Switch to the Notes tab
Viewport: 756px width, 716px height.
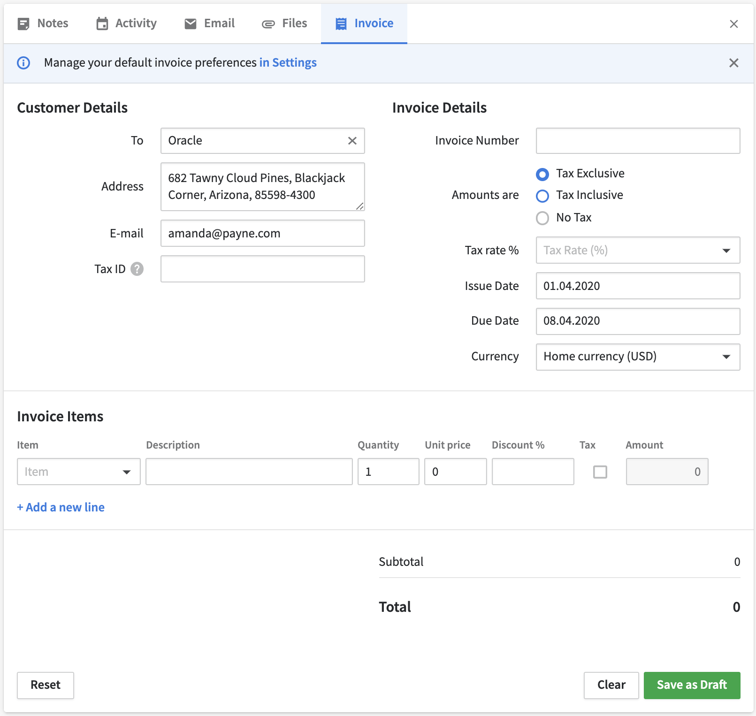click(43, 23)
